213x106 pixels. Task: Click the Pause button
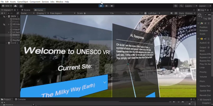(106, 6)
